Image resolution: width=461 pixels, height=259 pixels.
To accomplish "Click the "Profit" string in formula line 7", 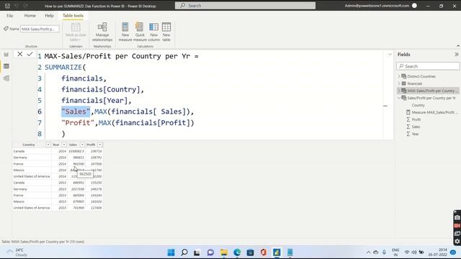I will [x=78, y=123].
